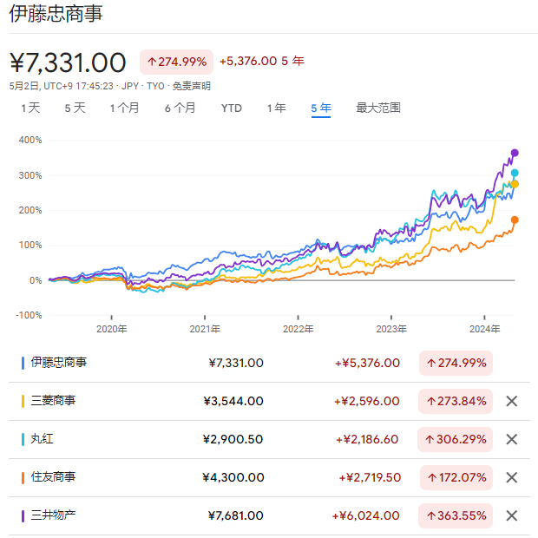The image size is (538, 538).
Task: Switch to the 1个月 range
Action: [x=124, y=108]
